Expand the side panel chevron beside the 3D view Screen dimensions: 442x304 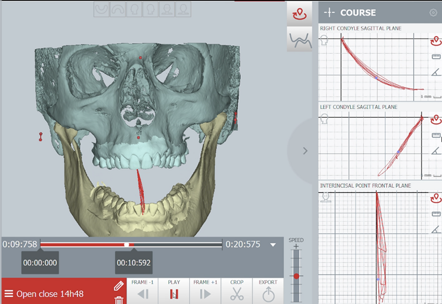(305, 150)
